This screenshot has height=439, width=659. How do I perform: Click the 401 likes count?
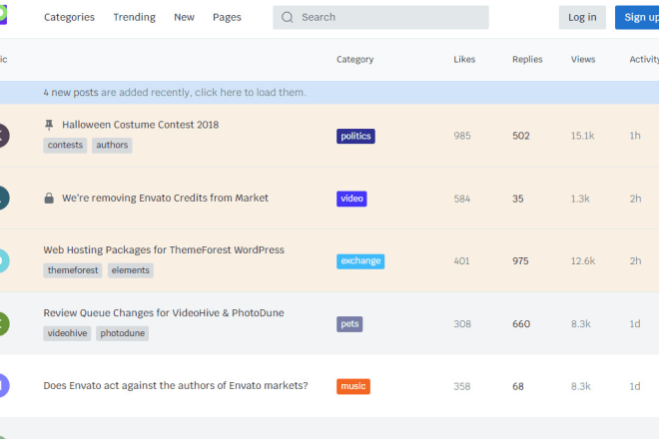461,261
